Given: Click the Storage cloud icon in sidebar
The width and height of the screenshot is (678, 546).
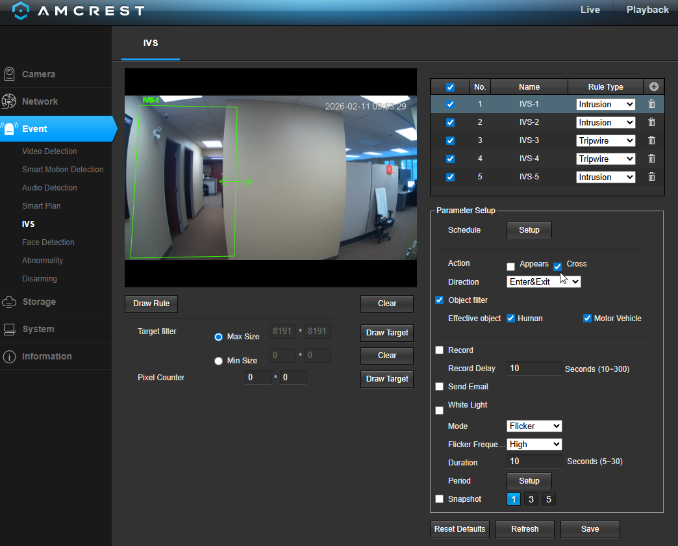Looking at the screenshot, I should tap(10, 302).
